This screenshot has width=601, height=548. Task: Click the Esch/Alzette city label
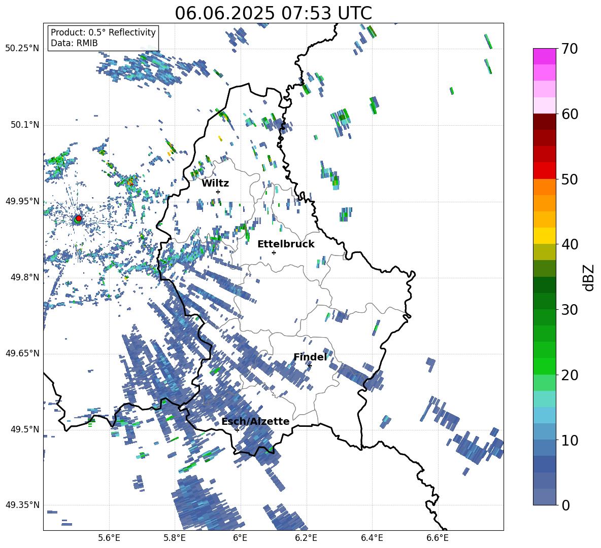click(255, 422)
